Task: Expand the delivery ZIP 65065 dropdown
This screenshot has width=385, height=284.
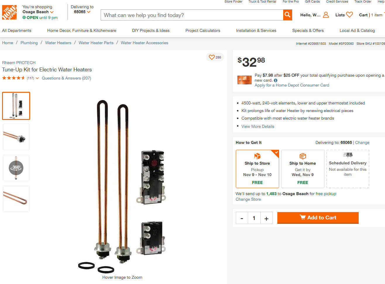Action: pyautogui.click(x=89, y=12)
